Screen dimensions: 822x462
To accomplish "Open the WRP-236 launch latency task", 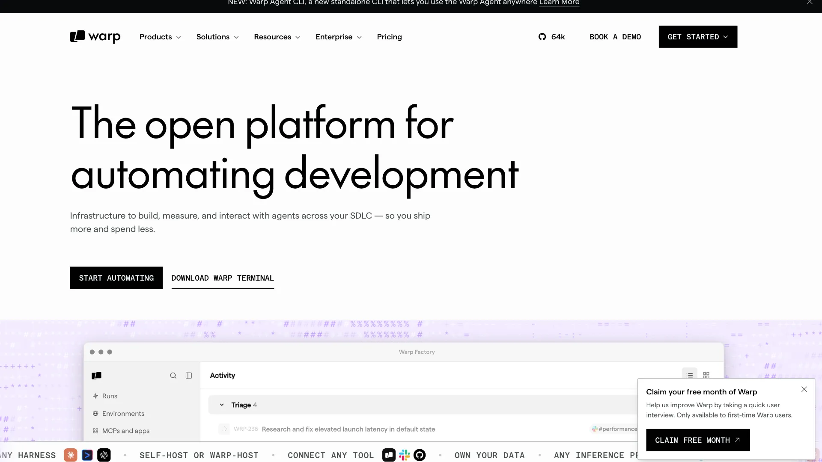I will click(348, 429).
